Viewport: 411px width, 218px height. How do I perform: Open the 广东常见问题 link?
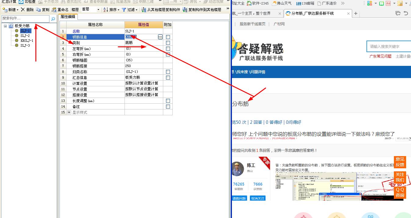tap(380, 56)
